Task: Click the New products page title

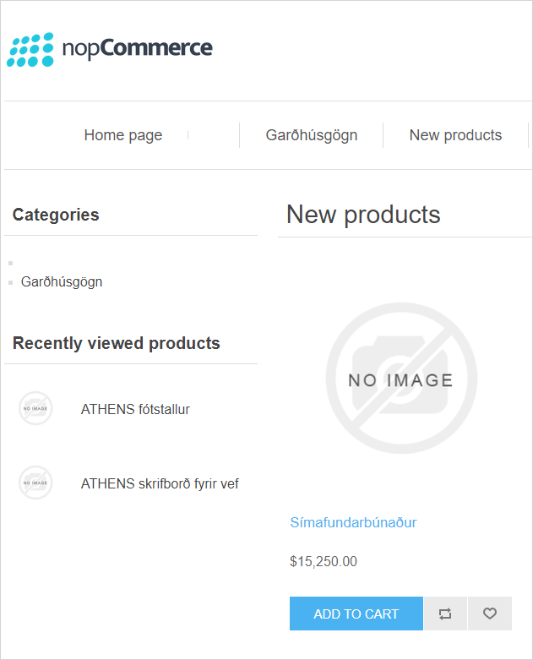Action: [363, 215]
